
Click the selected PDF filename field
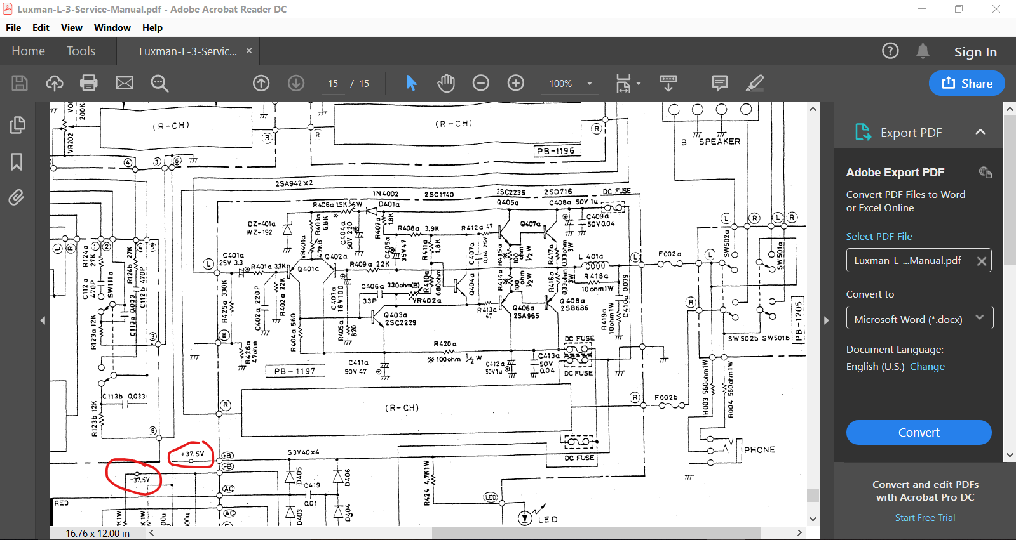919,260
